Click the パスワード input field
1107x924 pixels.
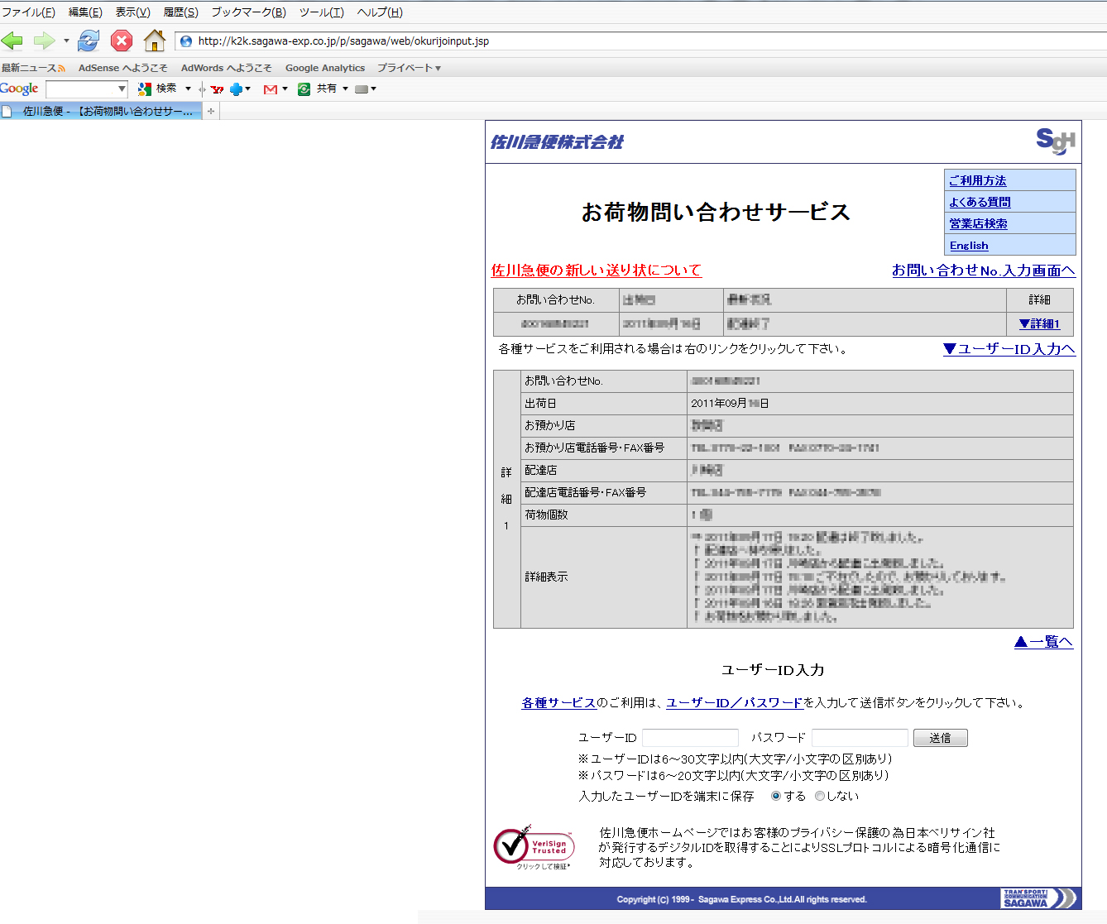point(860,738)
